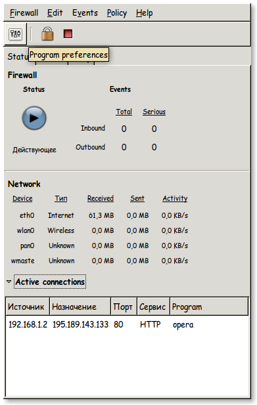Screen dimensions: 257x405
Task: Click the Device column label
Action: point(22,198)
